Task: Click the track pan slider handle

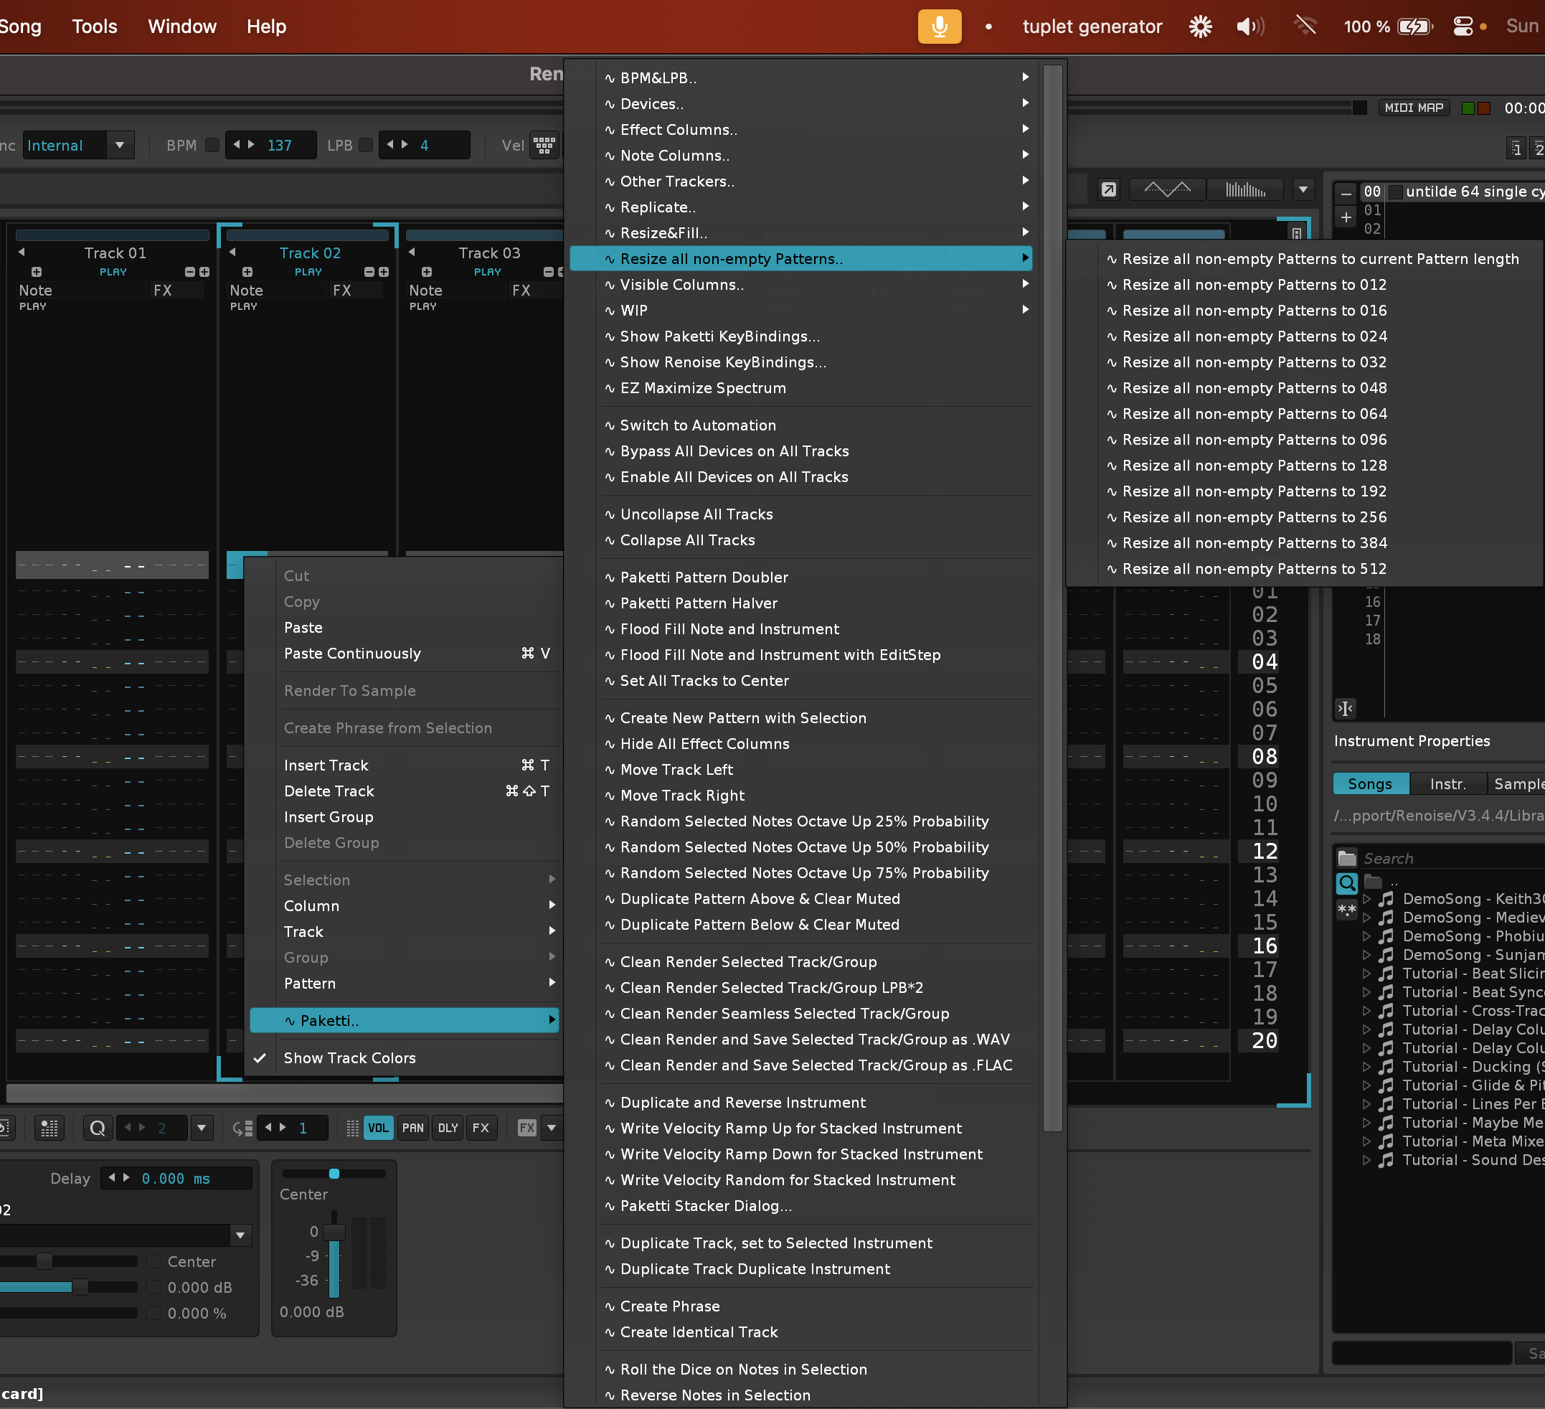Action: [x=334, y=1174]
